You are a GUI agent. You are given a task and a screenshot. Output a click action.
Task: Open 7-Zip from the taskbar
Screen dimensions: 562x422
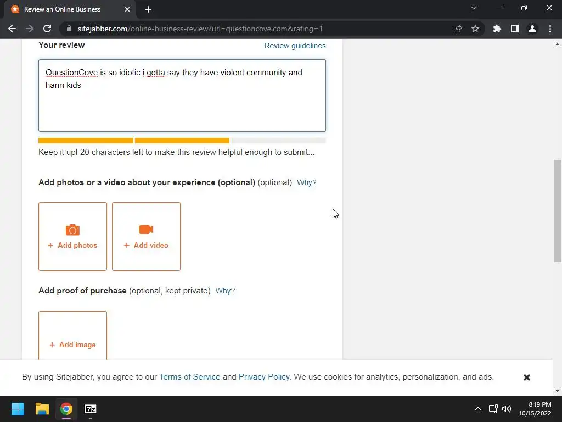coord(91,409)
